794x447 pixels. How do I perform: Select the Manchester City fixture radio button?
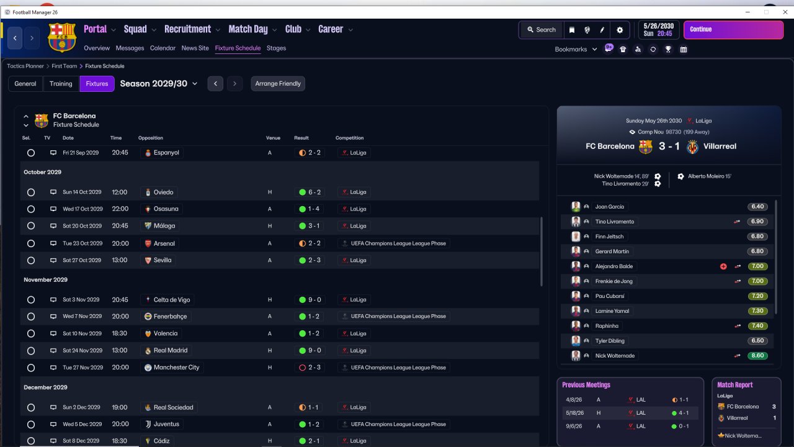click(x=31, y=368)
